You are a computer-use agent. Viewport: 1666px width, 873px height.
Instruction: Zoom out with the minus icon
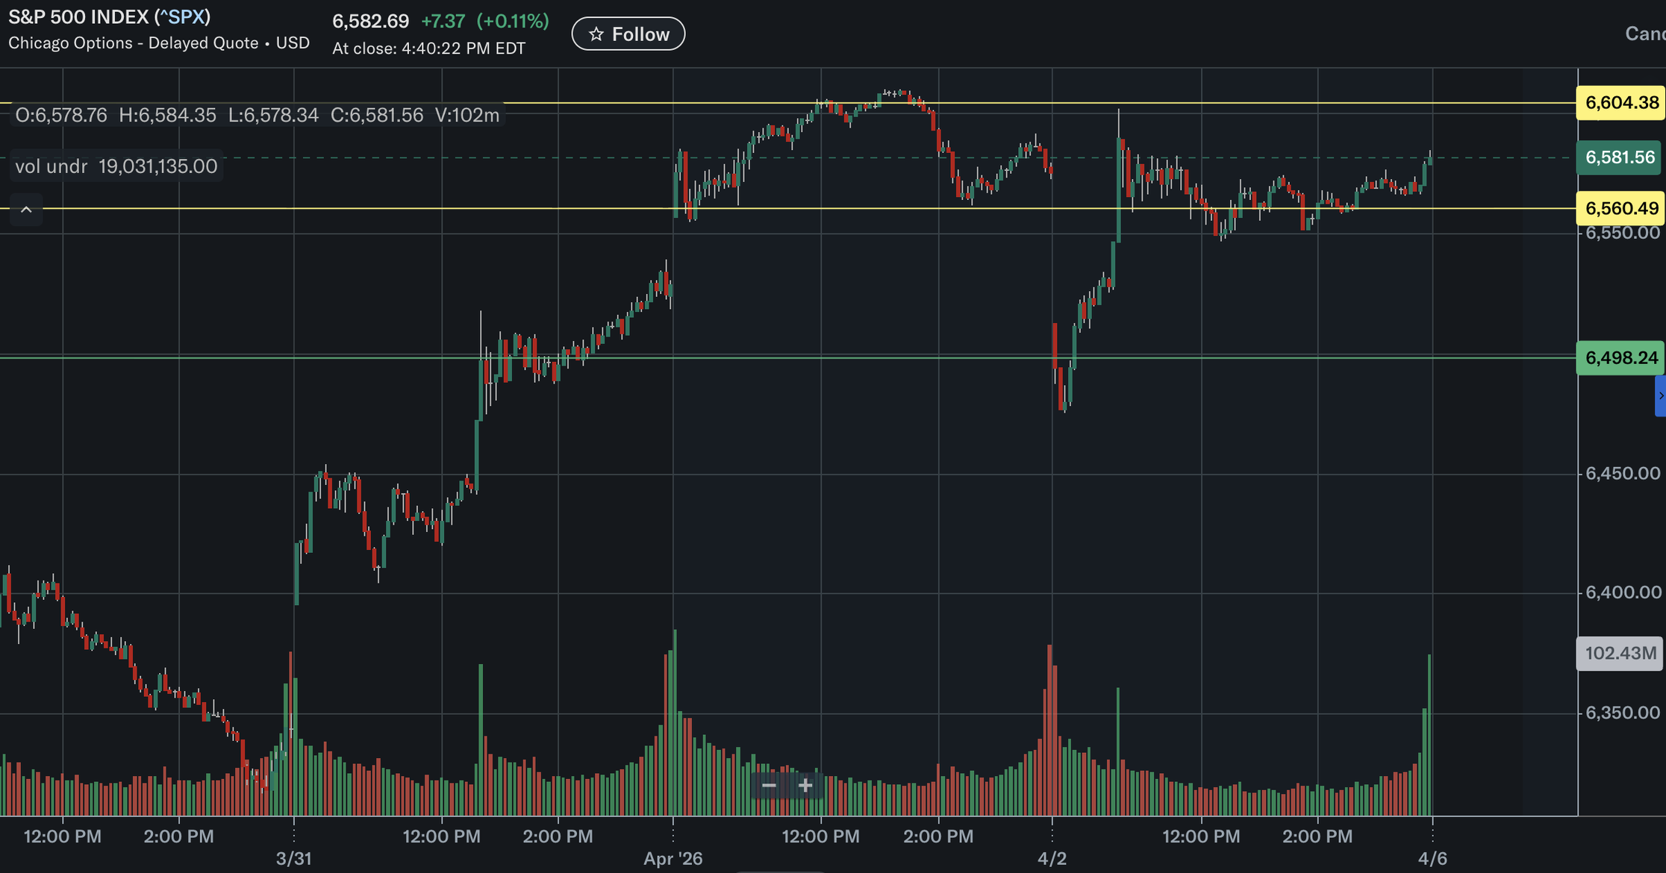[x=769, y=785]
